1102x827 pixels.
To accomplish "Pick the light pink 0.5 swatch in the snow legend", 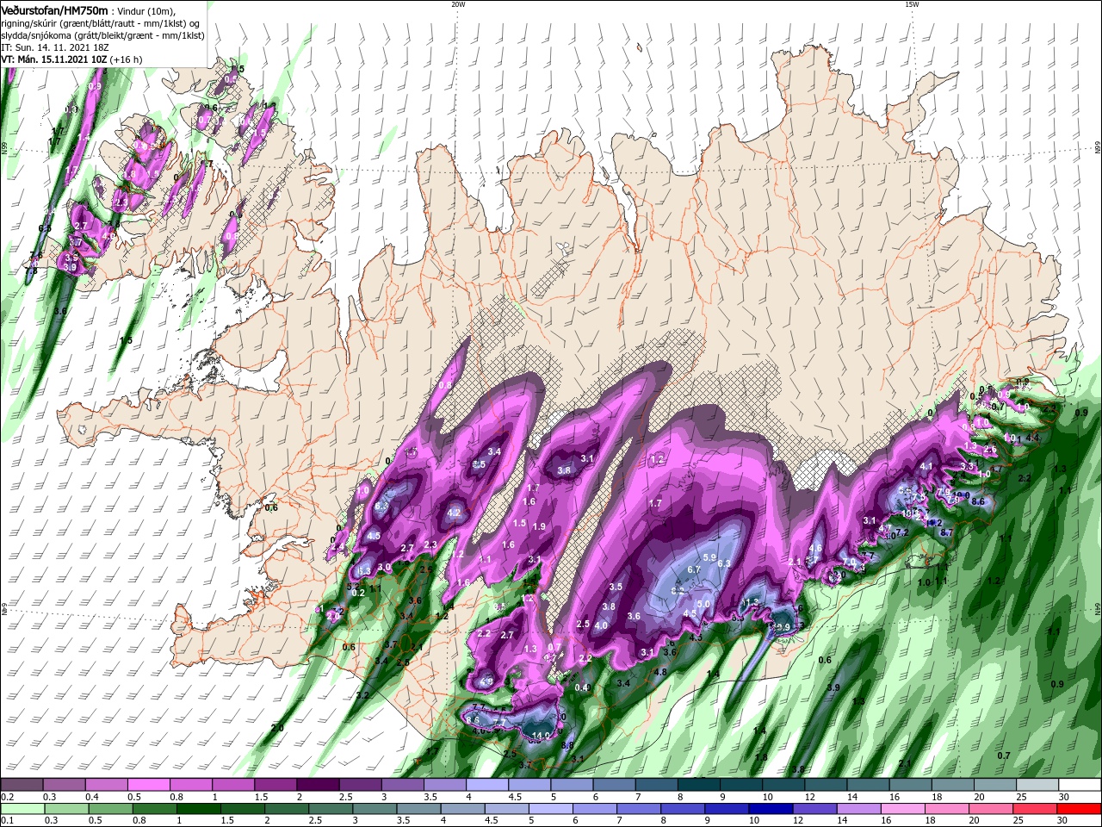I will click(148, 785).
